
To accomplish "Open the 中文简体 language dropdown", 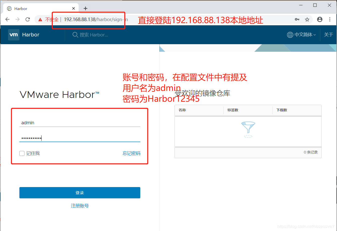I will [x=305, y=35].
